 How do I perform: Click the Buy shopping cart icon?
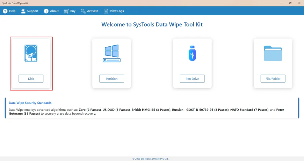[66, 11]
